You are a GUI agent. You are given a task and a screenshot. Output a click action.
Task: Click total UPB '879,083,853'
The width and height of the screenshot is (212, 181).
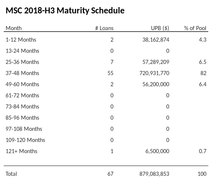click(154, 174)
